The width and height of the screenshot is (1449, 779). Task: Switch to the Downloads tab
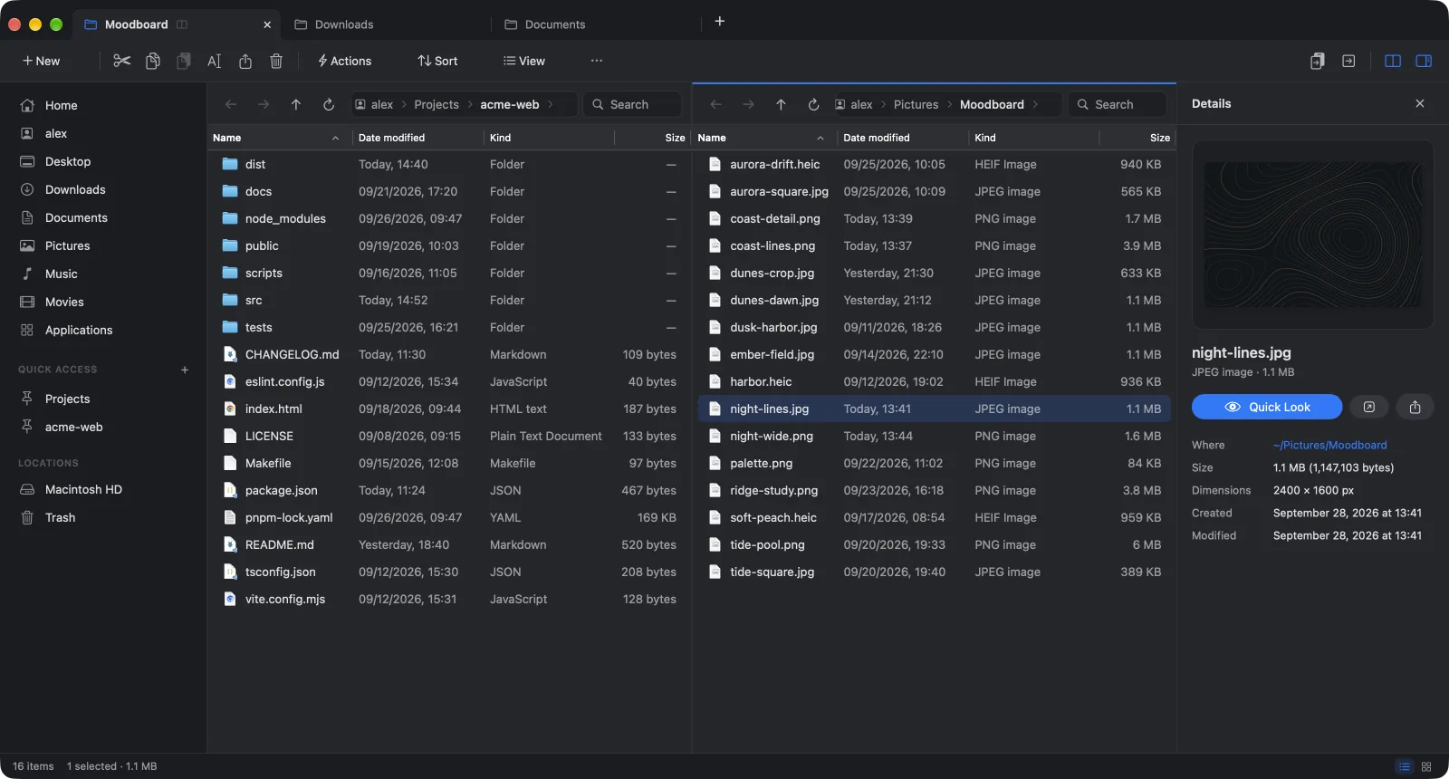click(x=385, y=24)
